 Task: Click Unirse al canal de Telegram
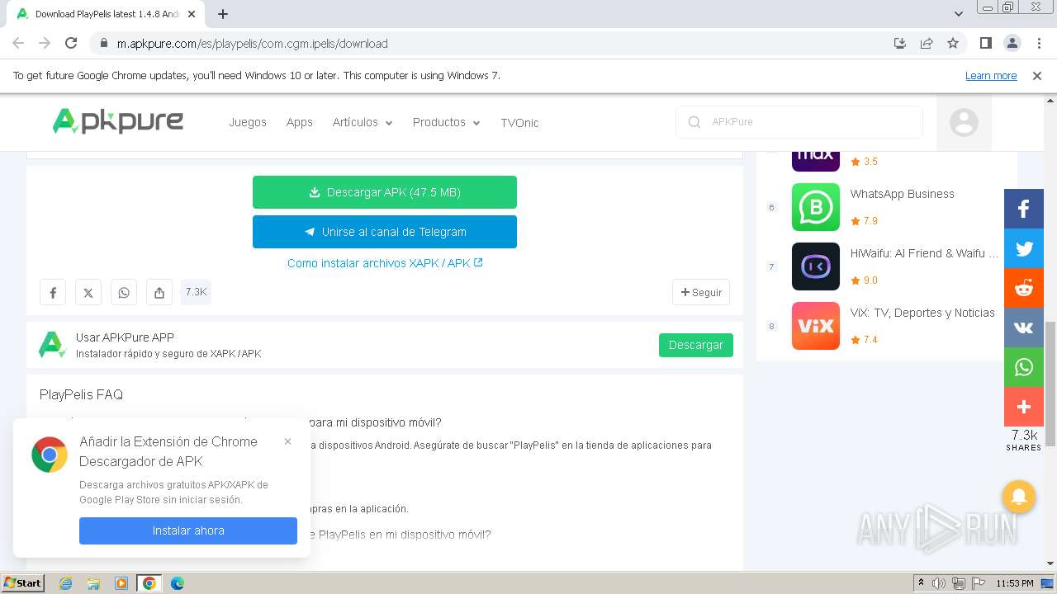pos(385,232)
